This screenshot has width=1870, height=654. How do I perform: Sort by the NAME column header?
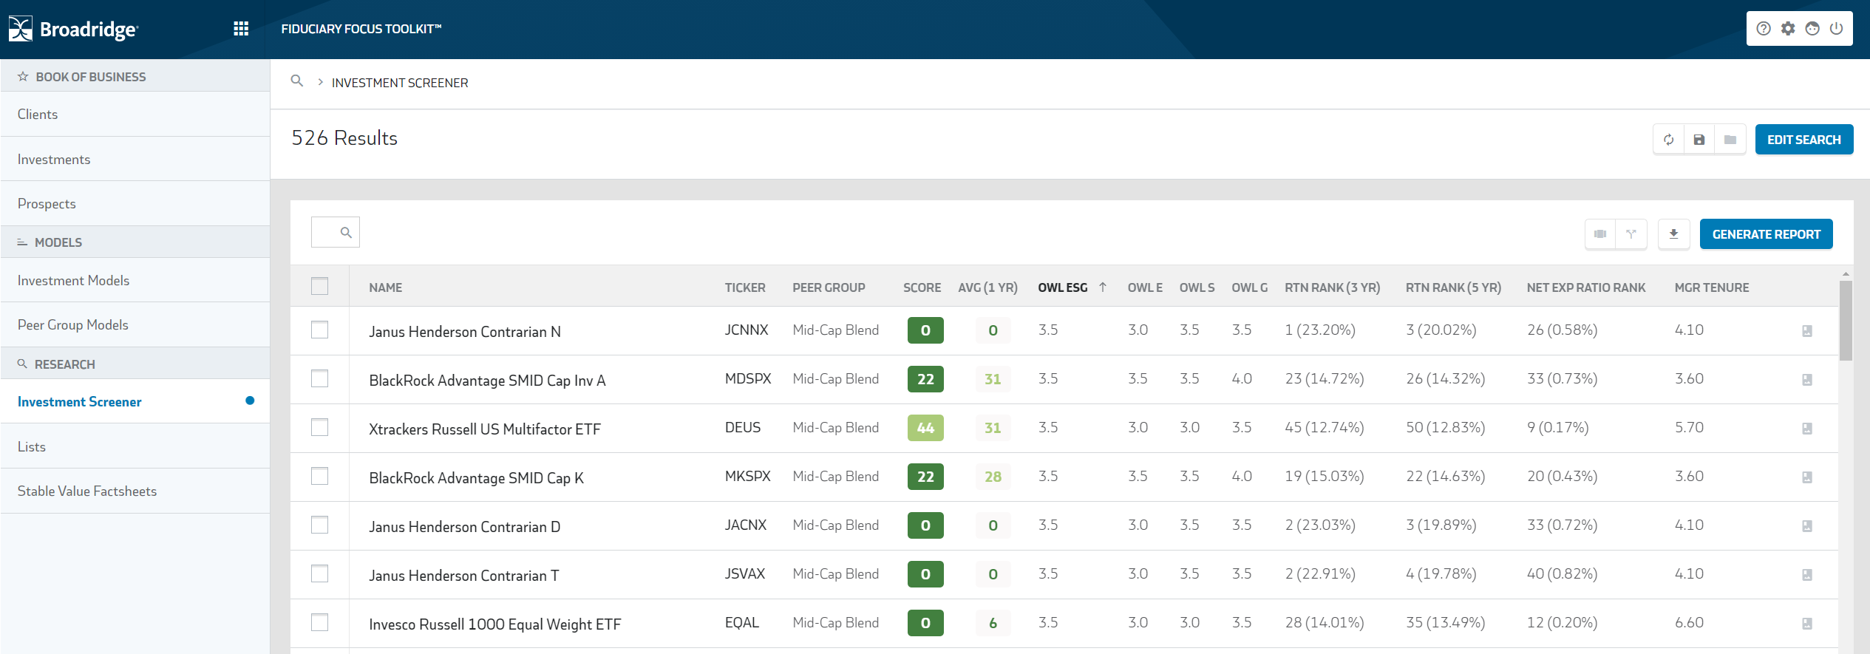(x=386, y=287)
